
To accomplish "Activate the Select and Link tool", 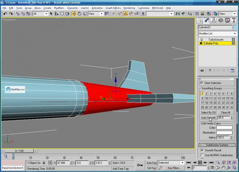I will [x=18, y=14].
